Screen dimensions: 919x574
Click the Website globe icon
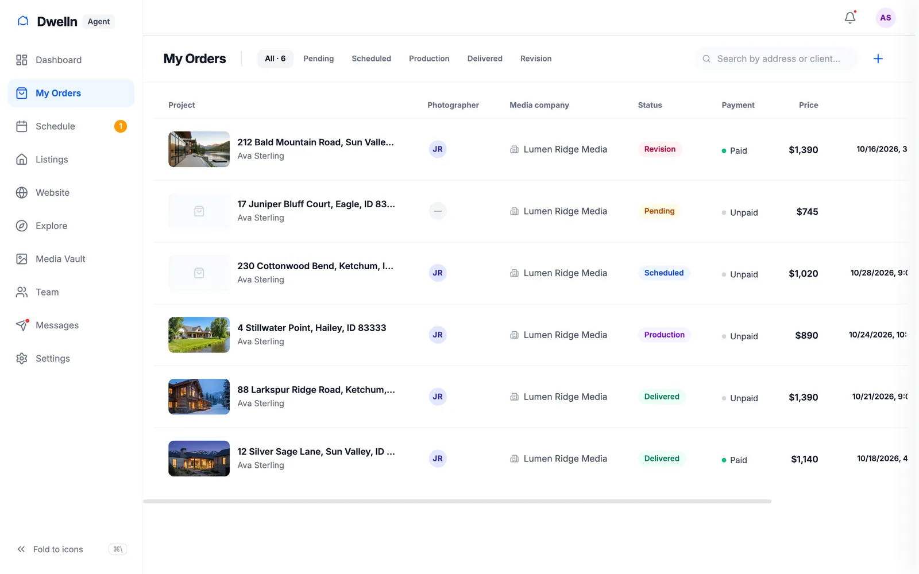[22, 193]
